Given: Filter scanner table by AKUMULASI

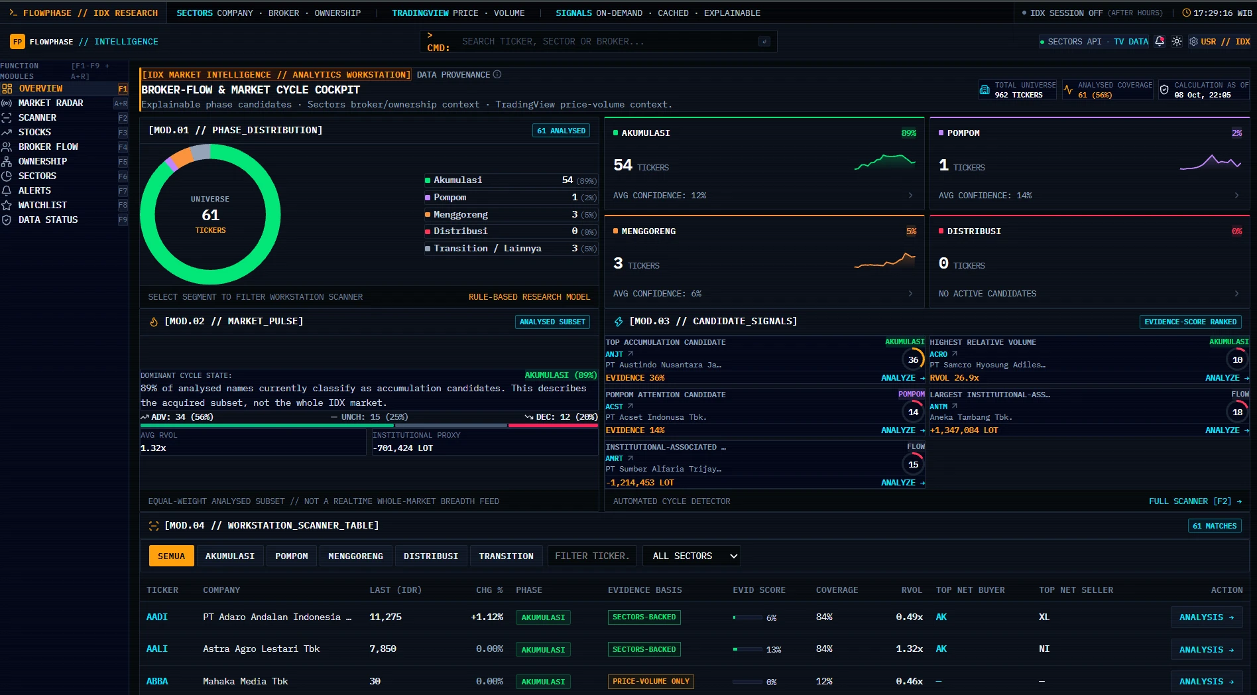Looking at the screenshot, I should 229,556.
